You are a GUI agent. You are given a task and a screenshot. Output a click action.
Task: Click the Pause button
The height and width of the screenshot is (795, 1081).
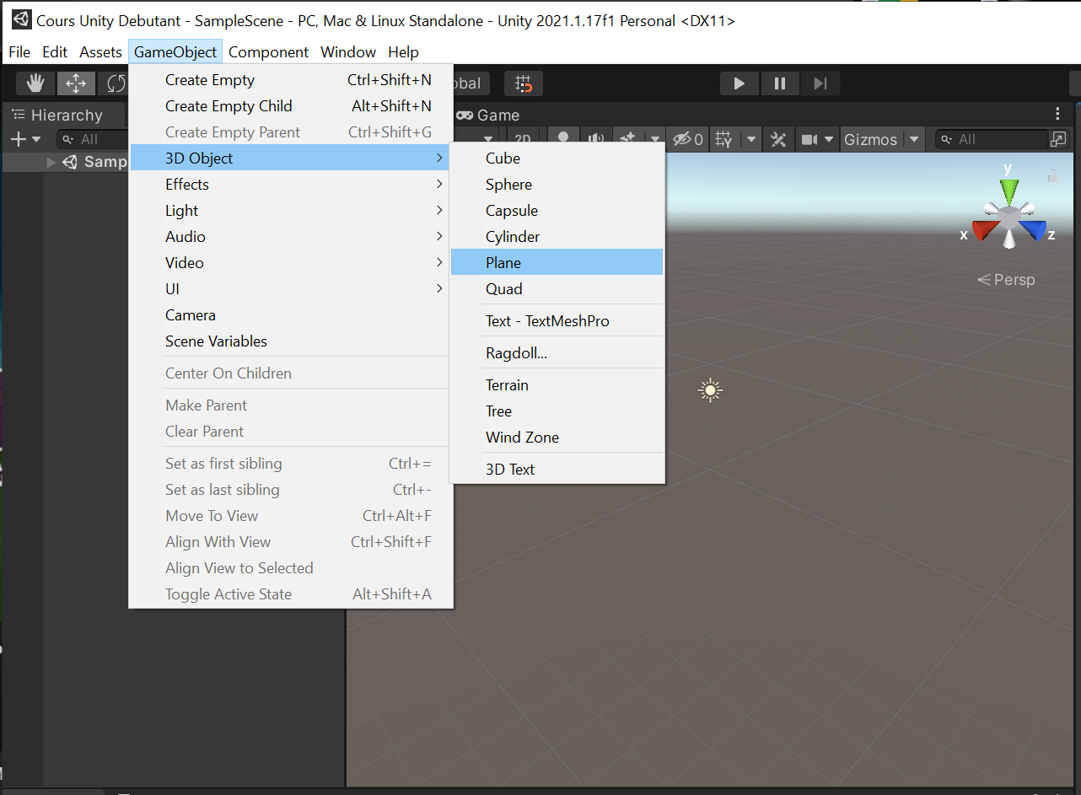click(x=780, y=83)
